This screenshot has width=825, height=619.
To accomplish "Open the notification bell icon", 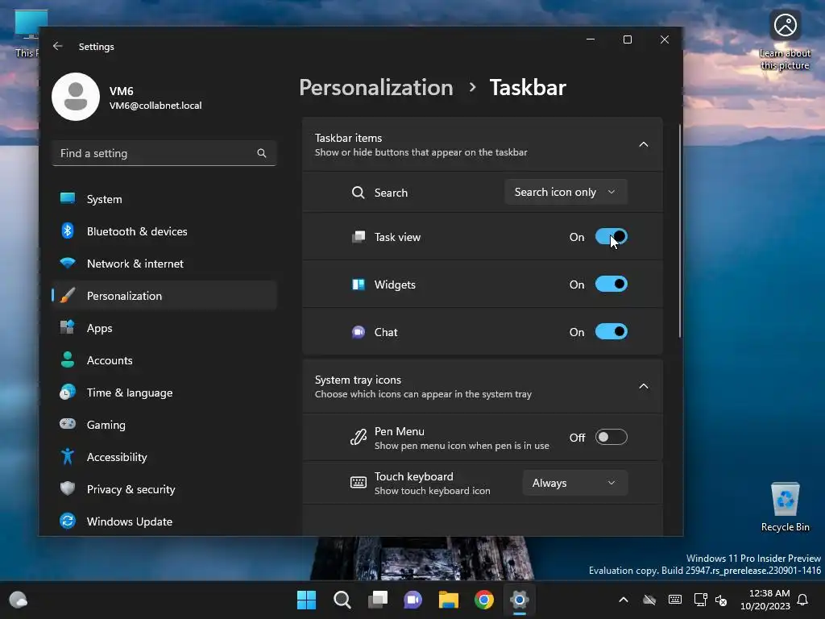I will [802, 600].
